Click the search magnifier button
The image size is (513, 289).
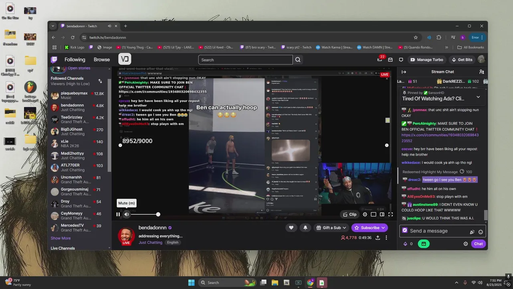(298, 60)
